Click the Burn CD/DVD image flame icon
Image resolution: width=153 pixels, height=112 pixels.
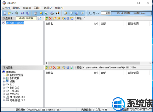point(58,13)
